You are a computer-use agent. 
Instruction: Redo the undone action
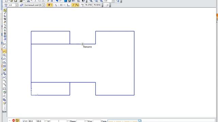[61, 1]
